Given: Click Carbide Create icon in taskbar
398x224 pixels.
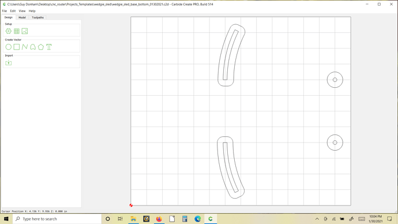Looking at the screenshot, I should click(x=211, y=219).
